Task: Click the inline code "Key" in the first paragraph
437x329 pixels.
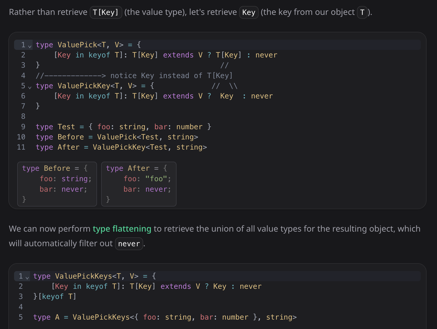Action: pyautogui.click(x=249, y=12)
